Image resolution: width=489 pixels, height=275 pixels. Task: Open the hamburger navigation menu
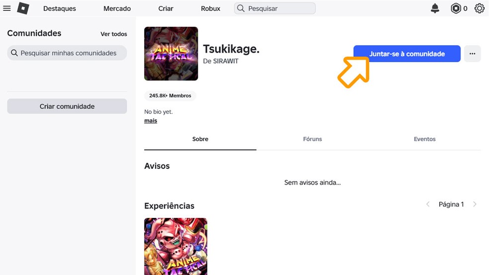pyautogui.click(x=7, y=8)
